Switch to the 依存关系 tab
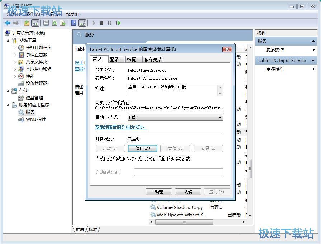This screenshot has height=244, width=321. click(x=153, y=59)
